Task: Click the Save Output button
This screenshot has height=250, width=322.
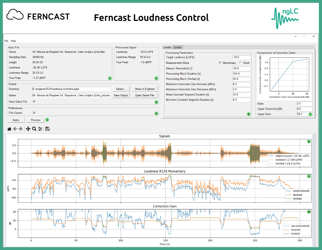Action: tap(121, 95)
